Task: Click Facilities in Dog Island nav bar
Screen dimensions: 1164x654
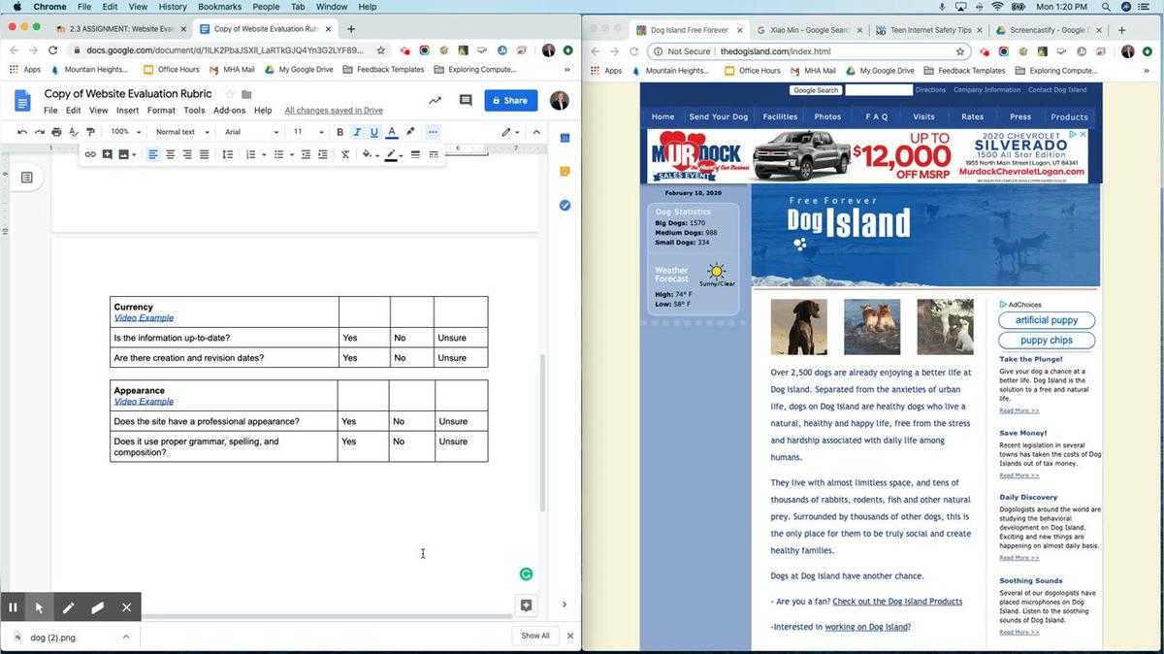Action: [x=780, y=116]
